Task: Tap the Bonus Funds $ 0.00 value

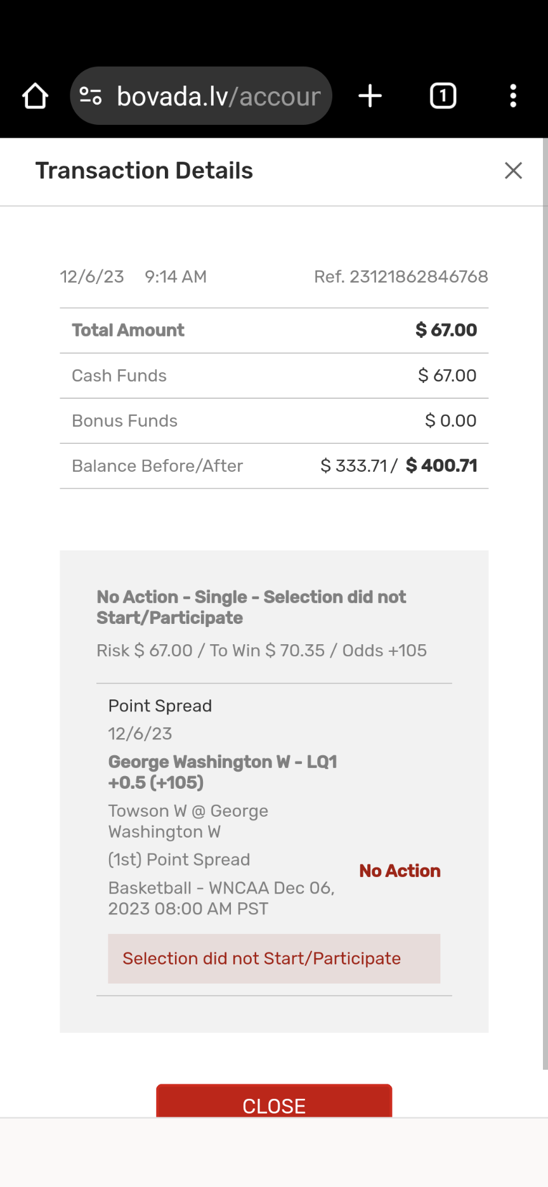Action: (x=450, y=421)
